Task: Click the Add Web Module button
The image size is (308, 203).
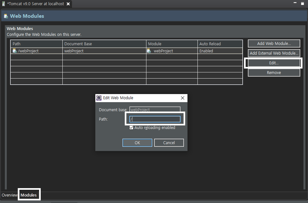Action: (x=274, y=43)
